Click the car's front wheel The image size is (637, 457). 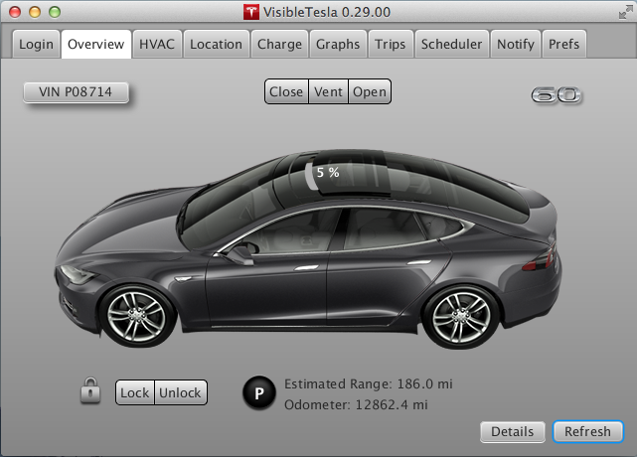click(136, 316)
